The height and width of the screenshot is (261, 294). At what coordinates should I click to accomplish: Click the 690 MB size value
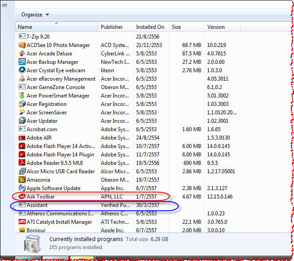pyautogui.click(x=192, y=163)
